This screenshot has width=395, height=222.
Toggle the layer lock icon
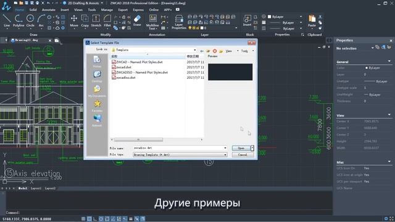(197, 28)
